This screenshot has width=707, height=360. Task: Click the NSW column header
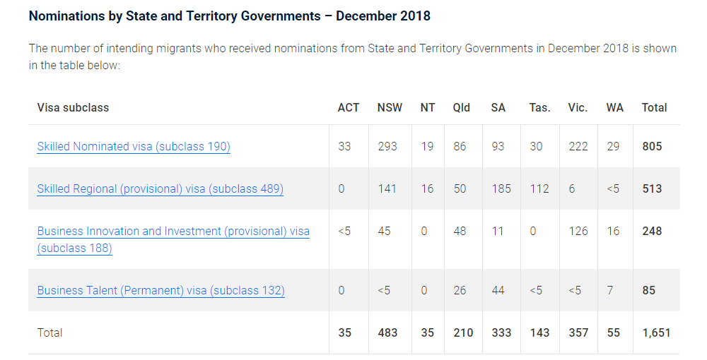[390, 108]
